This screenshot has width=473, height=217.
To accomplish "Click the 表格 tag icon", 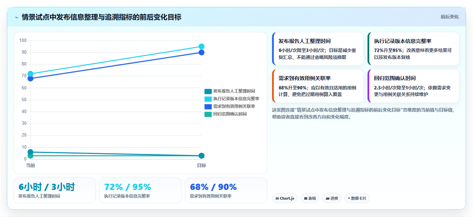I will 305,199.
